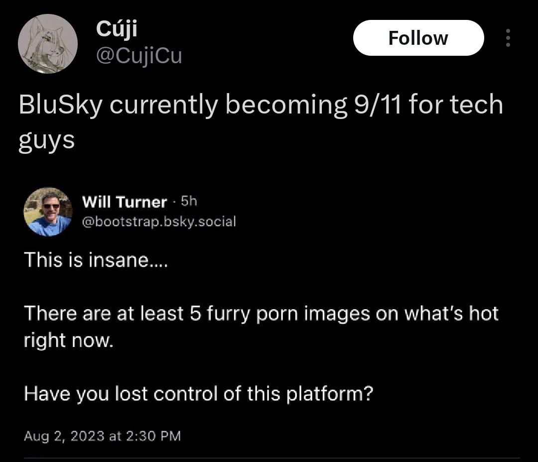Click the 2:30 PM time text
This screenshot has width=538, height=462.
(153, 436)
